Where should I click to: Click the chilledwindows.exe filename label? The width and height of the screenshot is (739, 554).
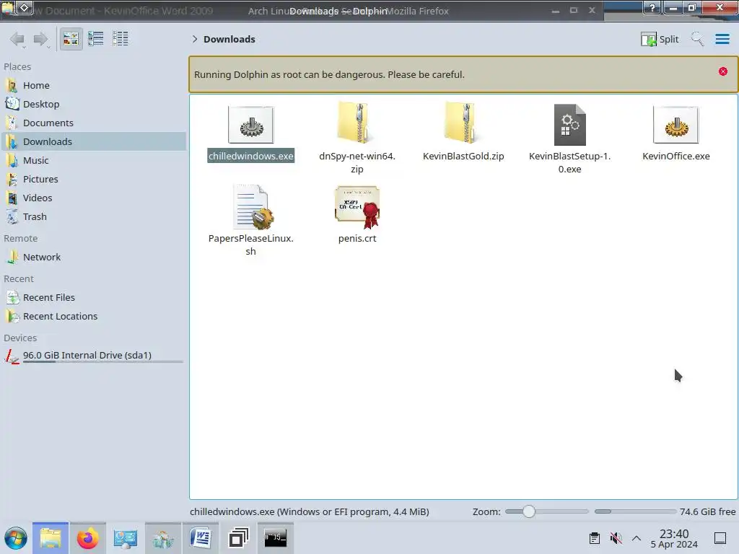(x=250, y=156)
